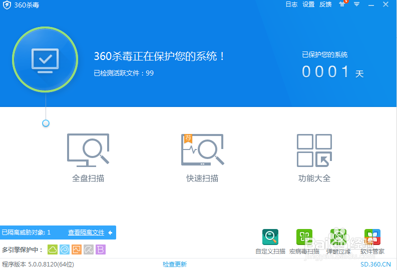Viewport: 397px width, 270px height.
Task: Open the SD.360.CN website link
Action: (x=376, y=264)
